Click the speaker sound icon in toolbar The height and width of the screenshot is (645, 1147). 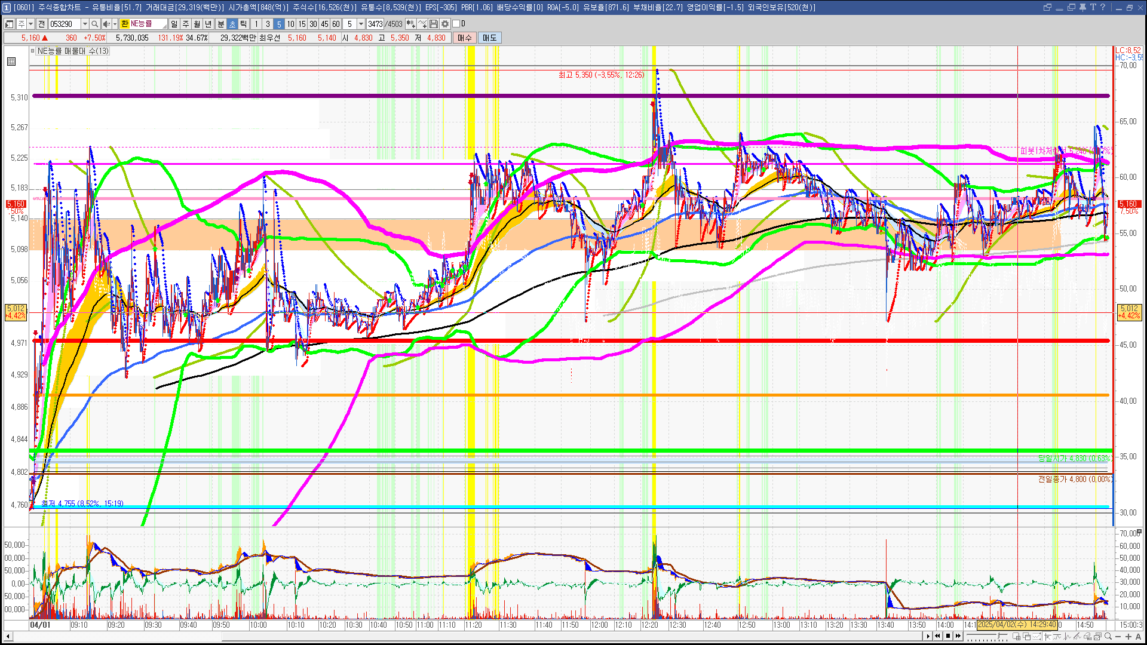click(x=106, y=24)
